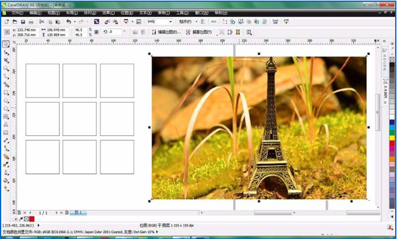The width and height of the screenshot is (397, 239).
Task: Select the Zoom magnifier tool
Action: point(6,68)
